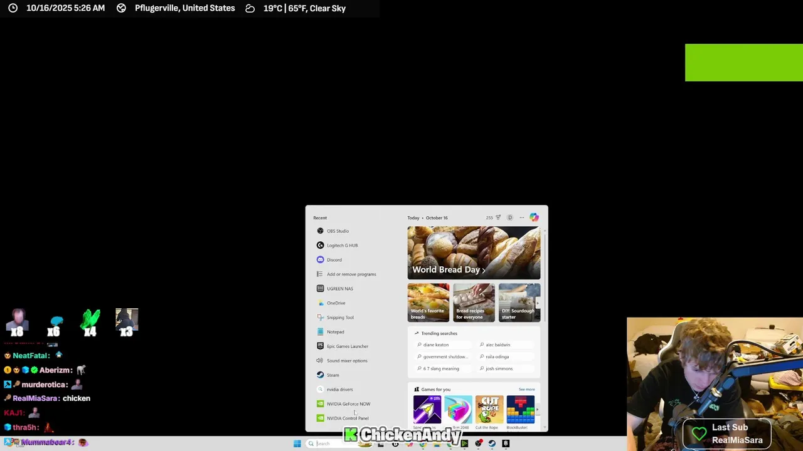Open the Copilot icon in search panel
The height and width of the screenshot is (451, 803).
click(534, 217)
